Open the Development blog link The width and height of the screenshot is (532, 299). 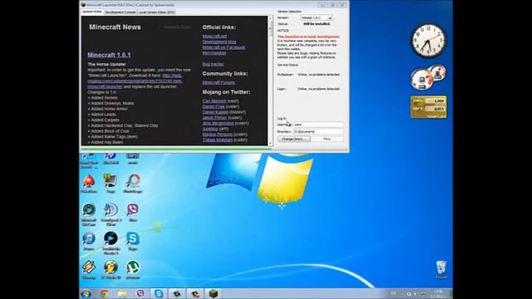[219, 42]
